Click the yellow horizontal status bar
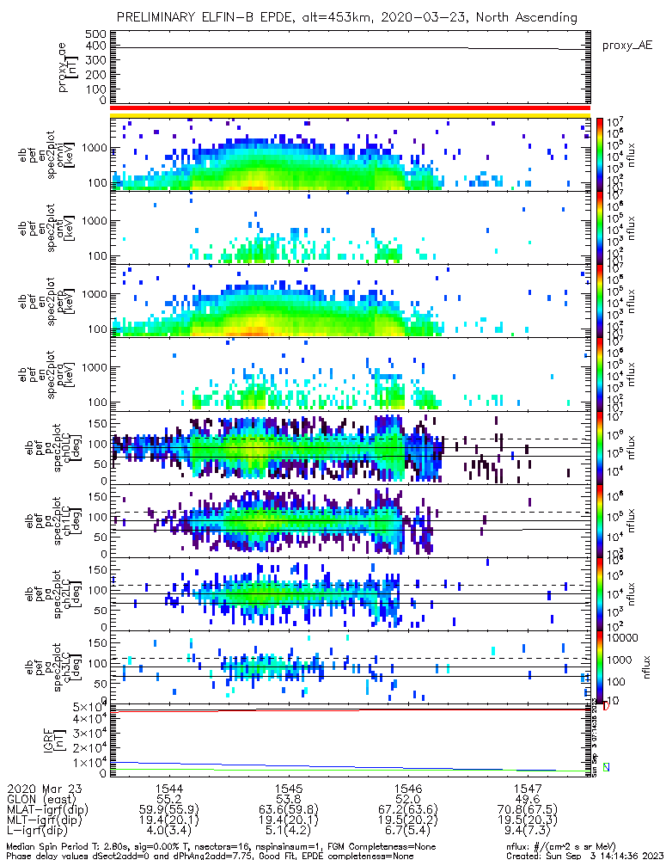Screen dimensions: 666x860 pyautogui.click(x=351, y=115)
